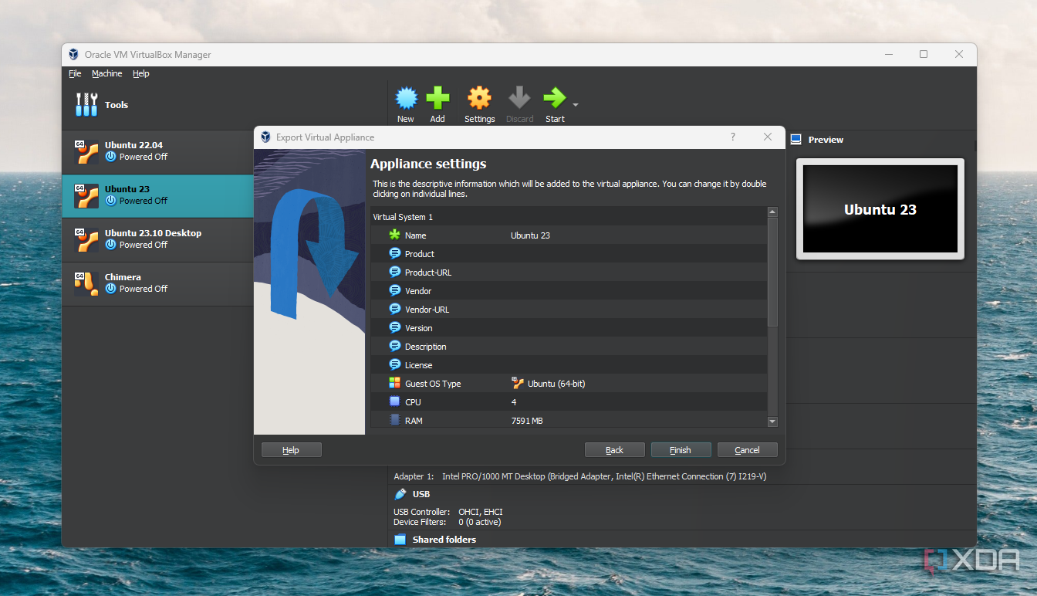Click the USB section icon
1037x596 pixels.
pos(400,494)
